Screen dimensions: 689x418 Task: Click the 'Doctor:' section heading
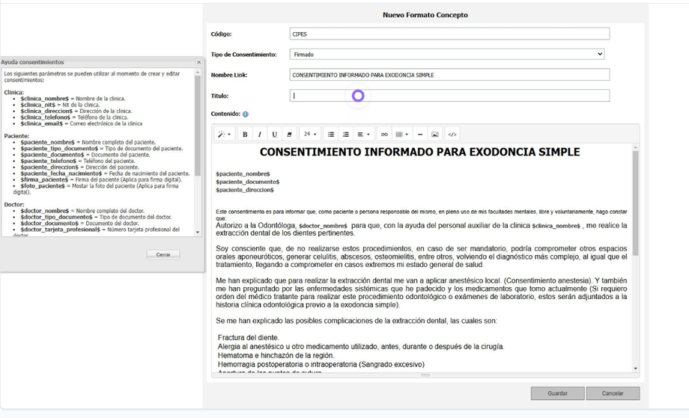(14, 204)
